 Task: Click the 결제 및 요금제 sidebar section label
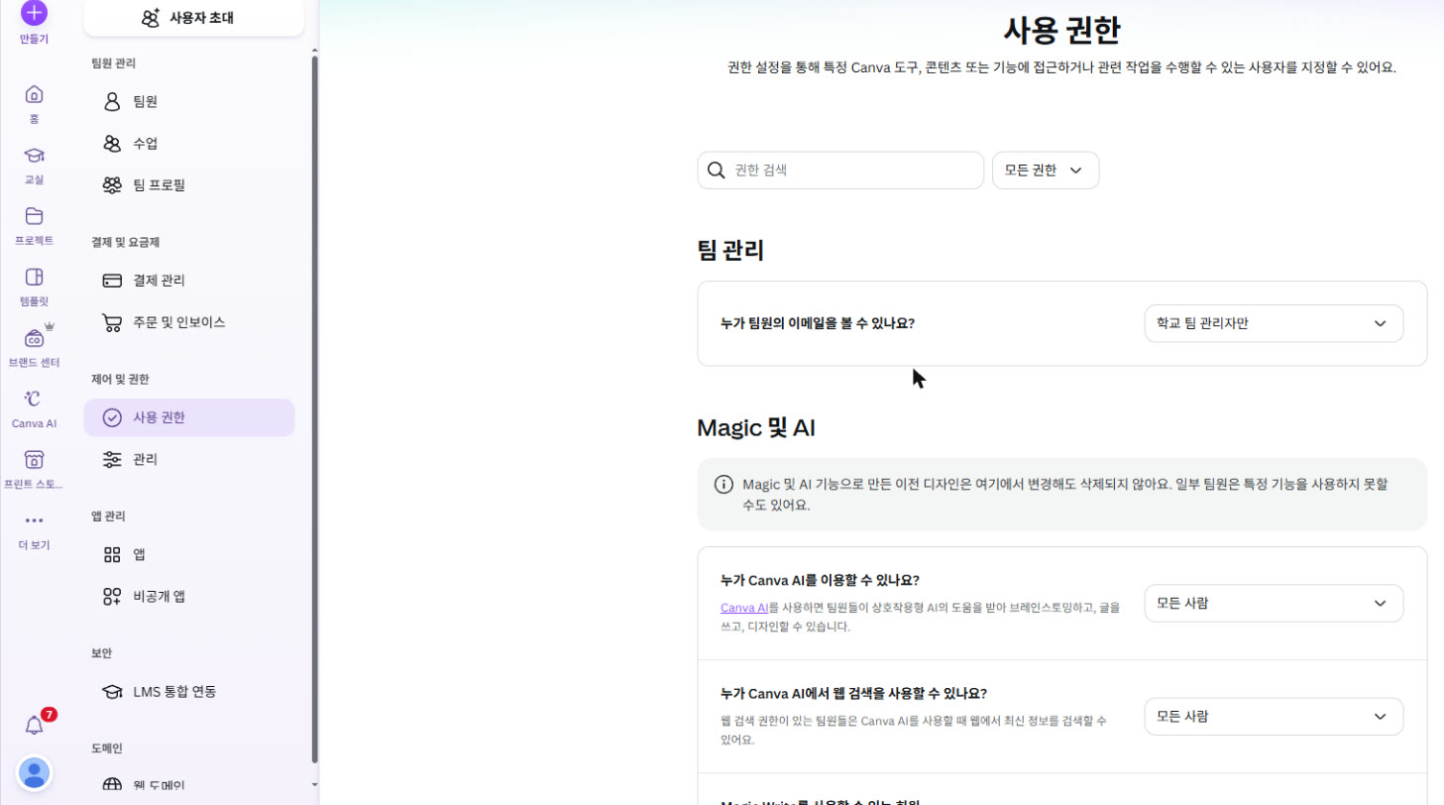pos(126,242)
